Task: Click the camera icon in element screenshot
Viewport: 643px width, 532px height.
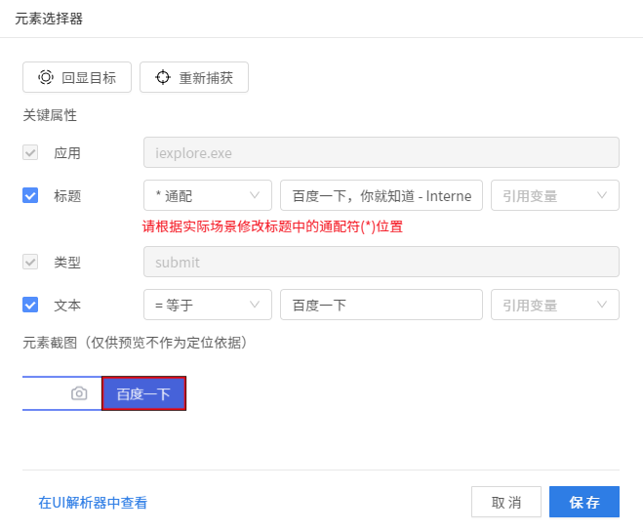Action: (79, 393)
